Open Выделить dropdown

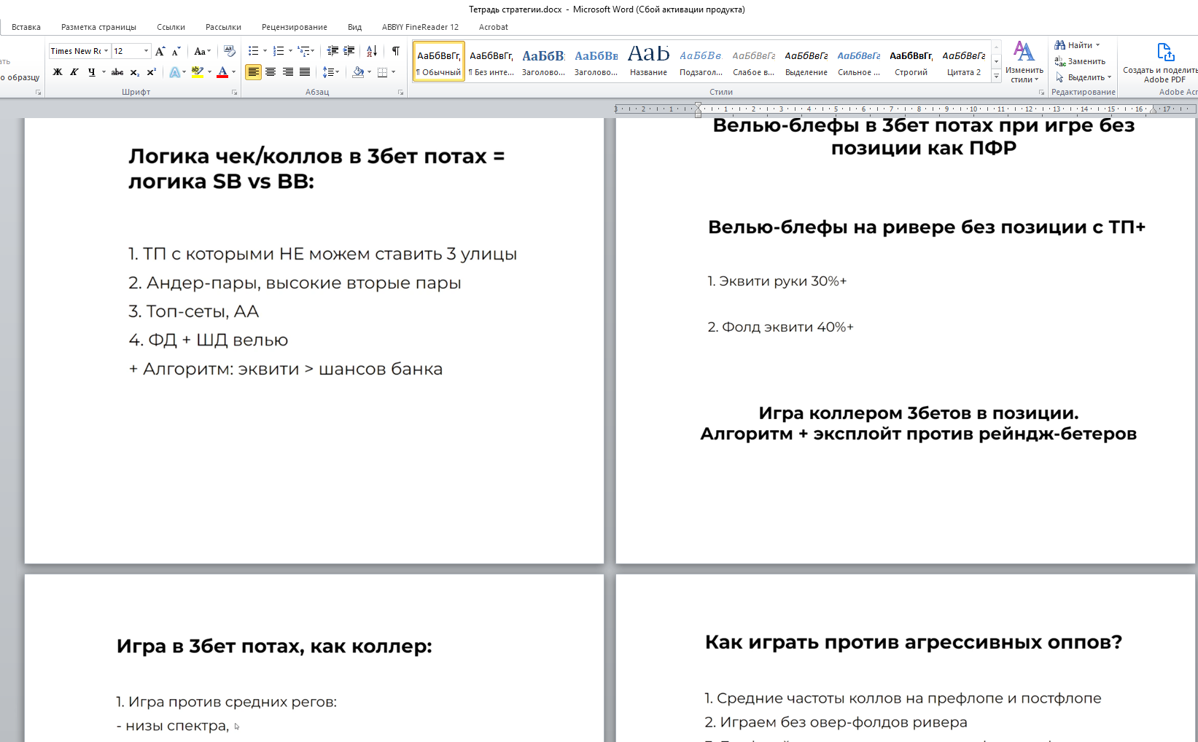[1084, 77]
